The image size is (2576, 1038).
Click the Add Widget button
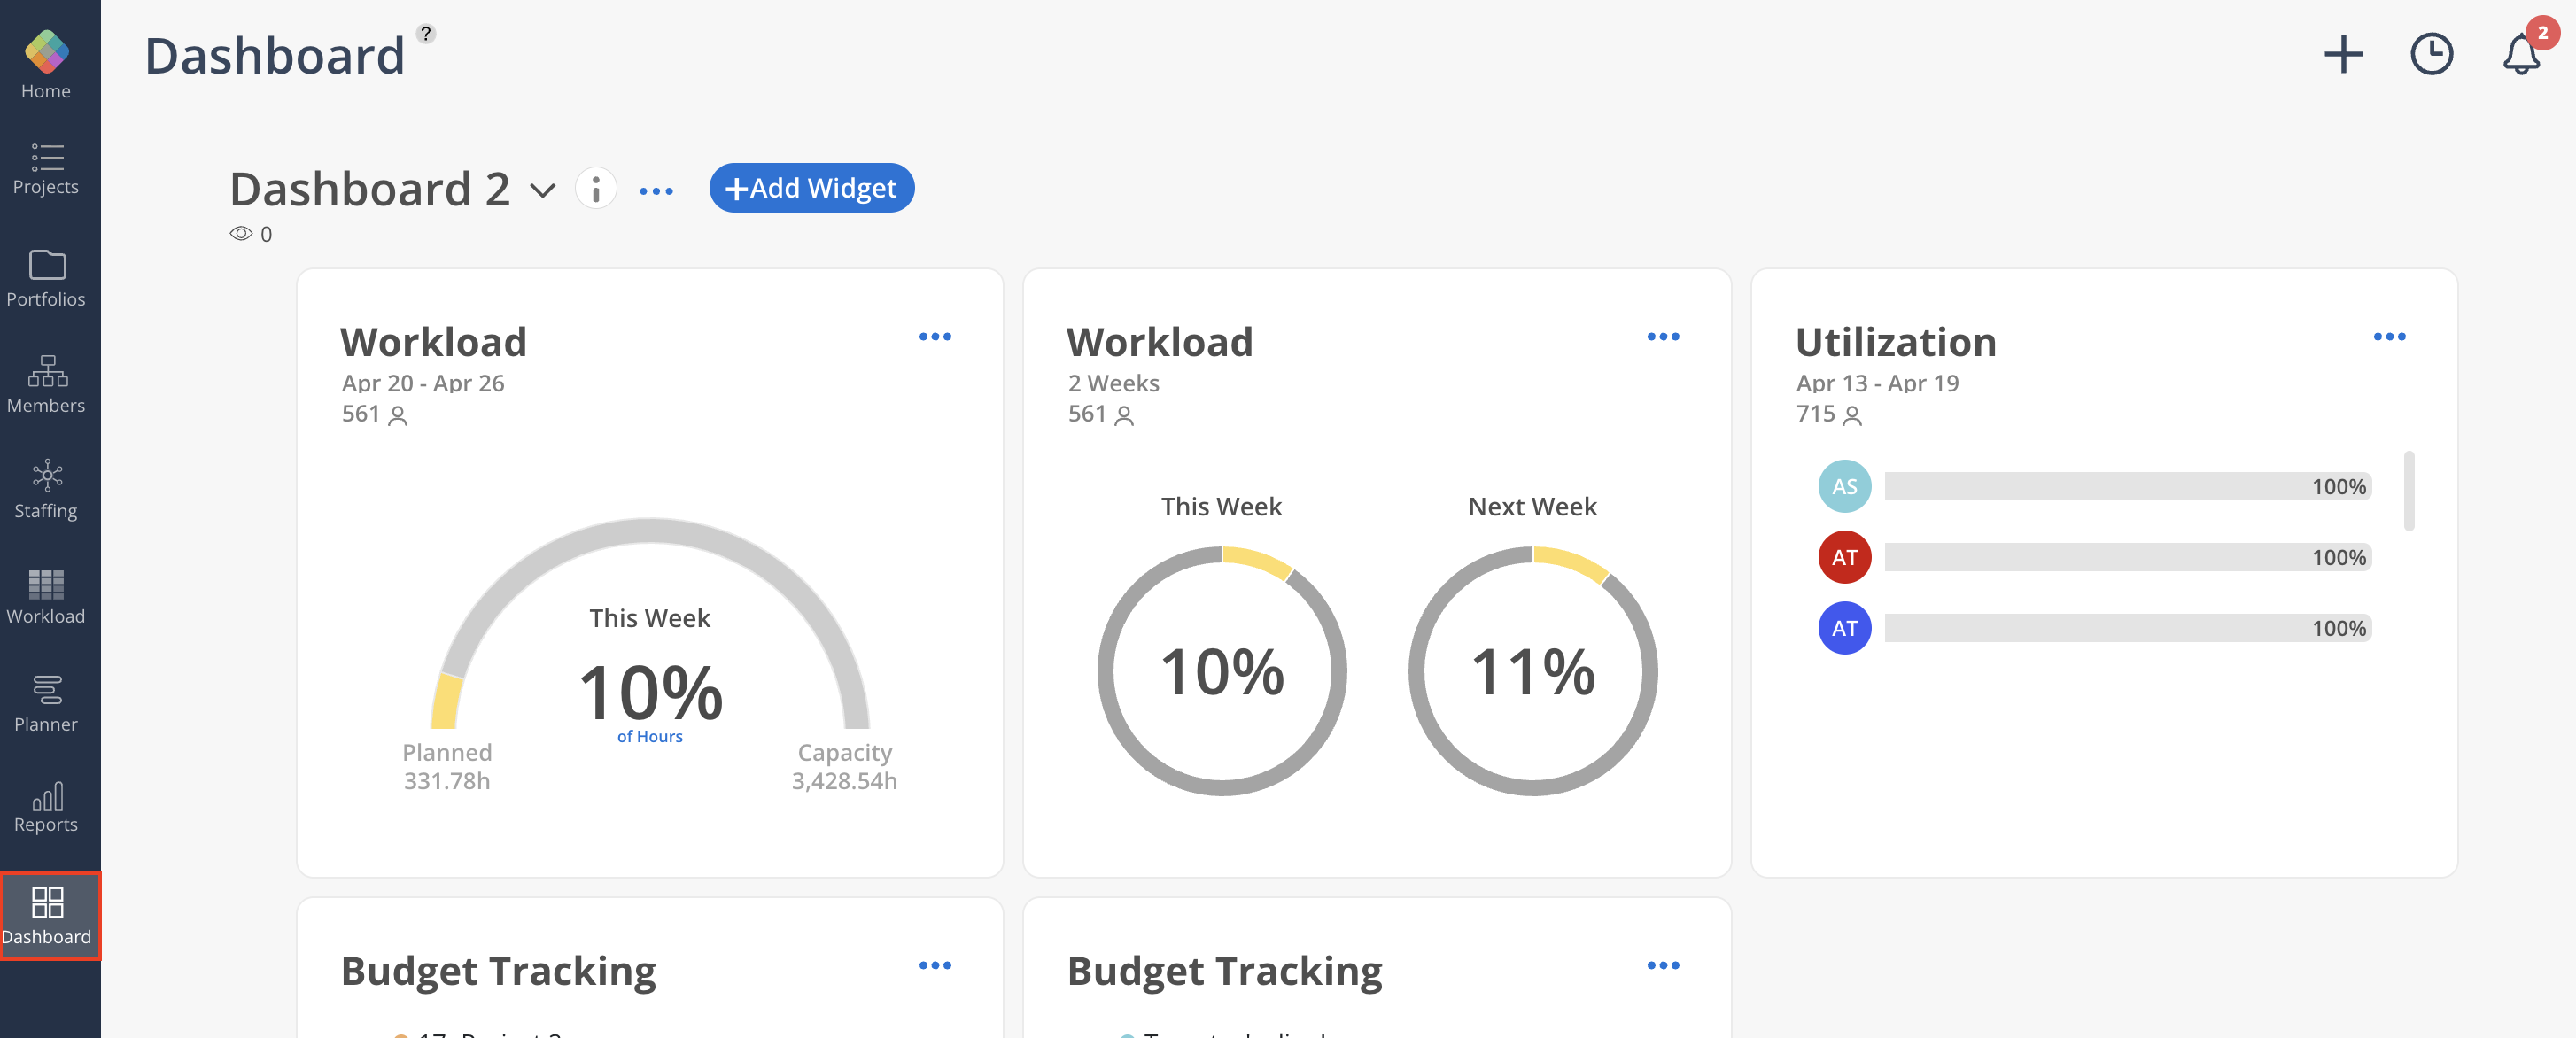click(811, 188)
